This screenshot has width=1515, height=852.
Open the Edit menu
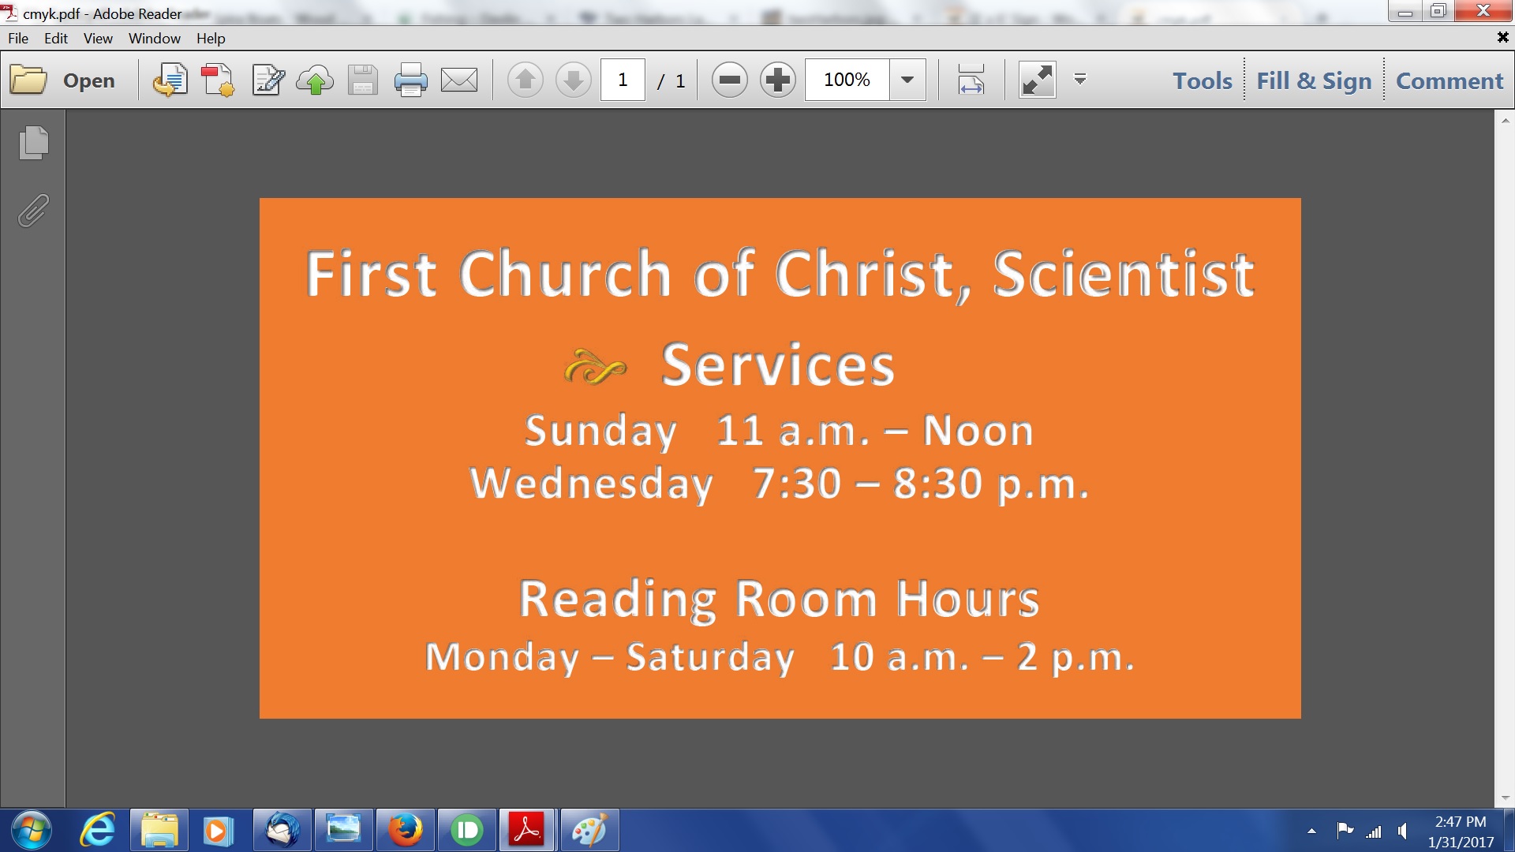point(56,38)
